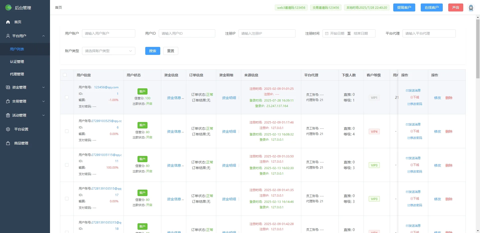Click the 搜索 search button
The height and width of the screenshot is (233, 480).
pos(152,51)
